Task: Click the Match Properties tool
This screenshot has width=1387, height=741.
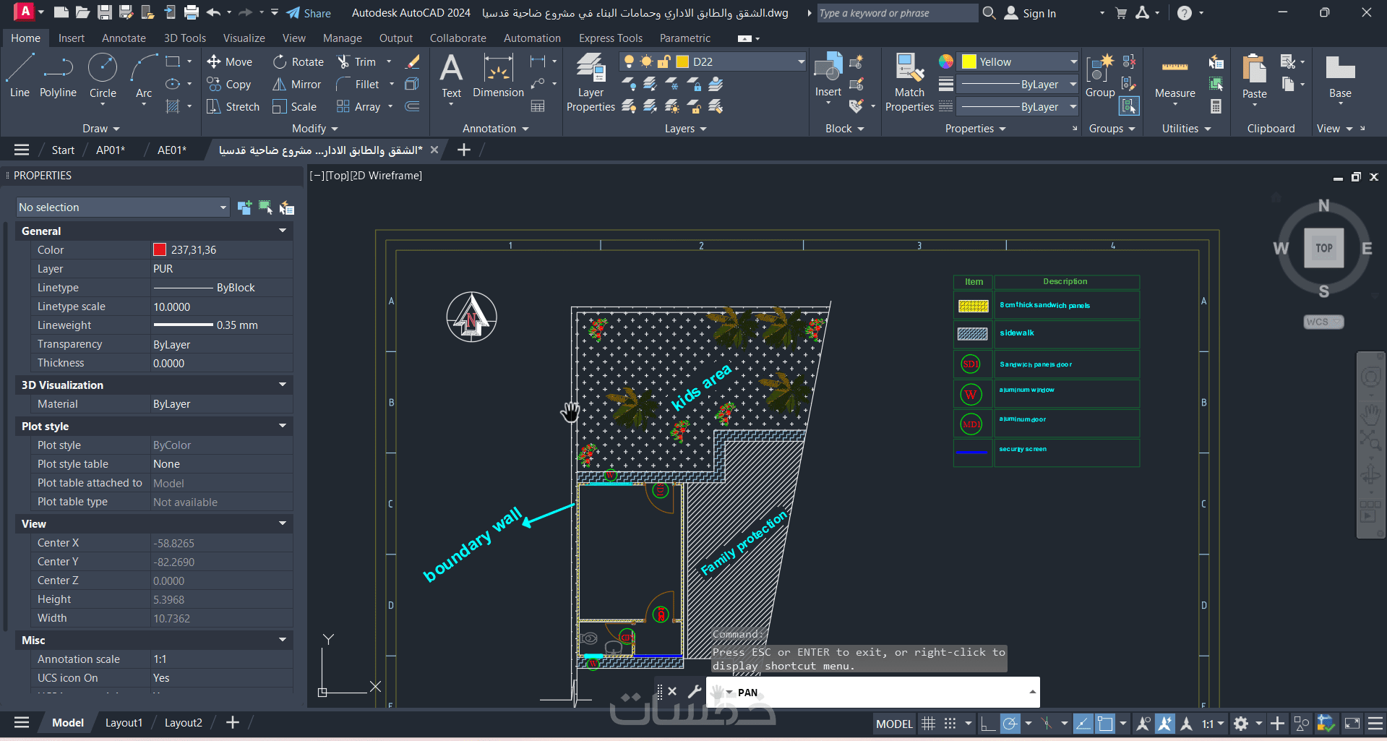Action: coord(909,83)
